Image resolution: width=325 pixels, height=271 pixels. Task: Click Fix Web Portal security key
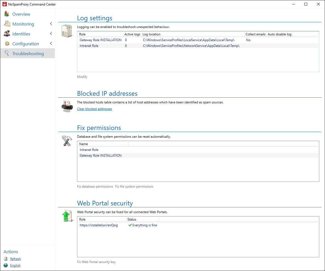(x=96, y=262)
